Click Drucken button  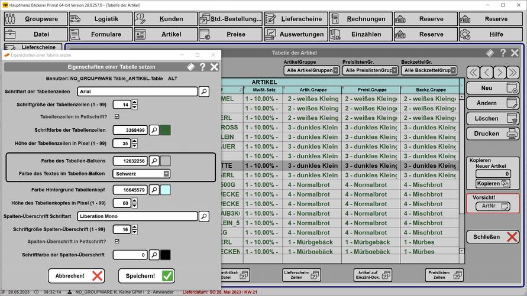click(x=493, y=134)
